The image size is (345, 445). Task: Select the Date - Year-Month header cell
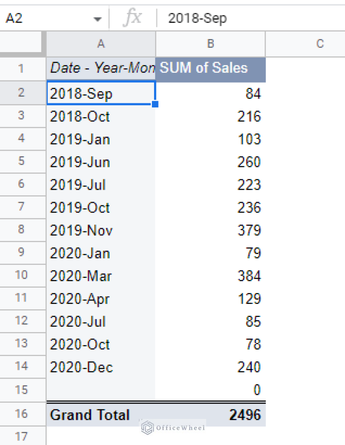pyautogui.click(x=101, y=68)
